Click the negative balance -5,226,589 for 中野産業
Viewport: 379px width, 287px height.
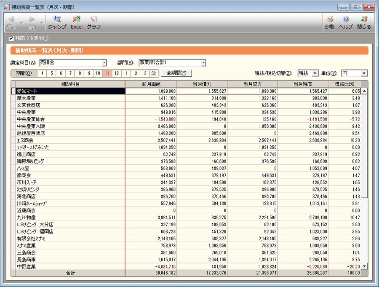coord(317,267)
